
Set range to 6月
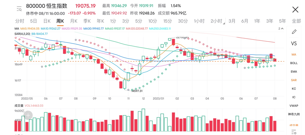(x=245, y=21)
